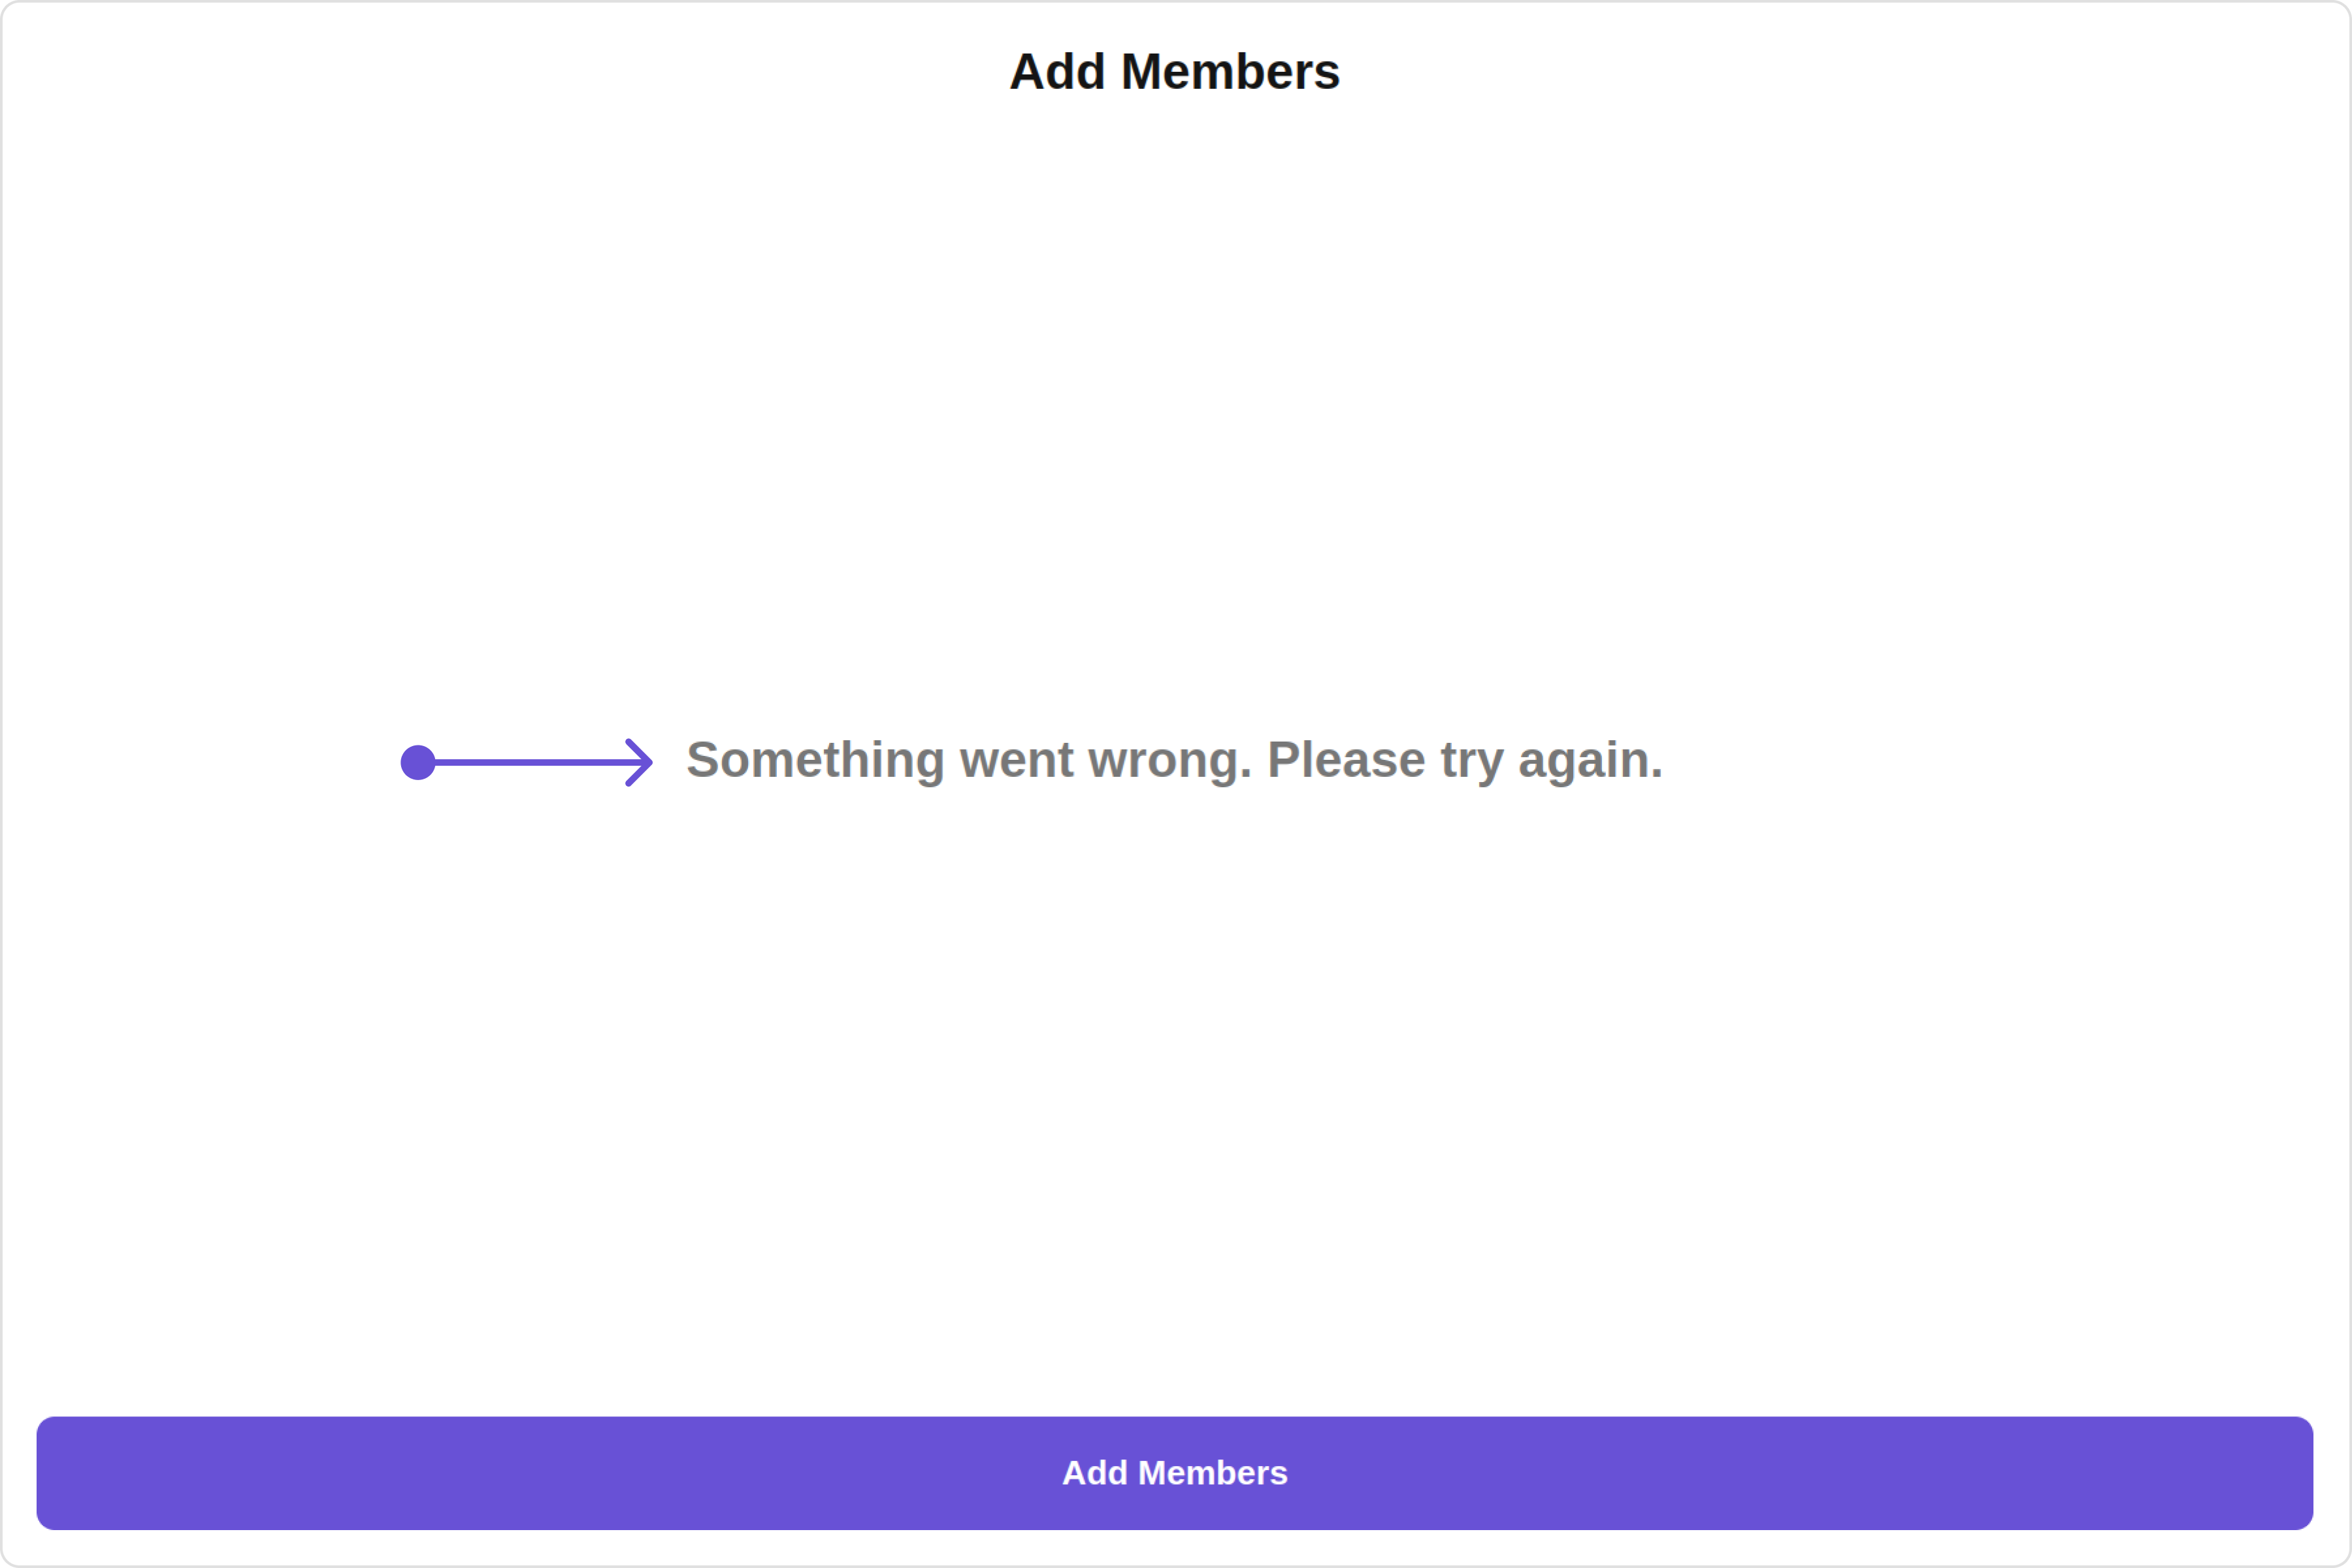
Task: Click the word 'Something' in error text
Action: point(815,761)
